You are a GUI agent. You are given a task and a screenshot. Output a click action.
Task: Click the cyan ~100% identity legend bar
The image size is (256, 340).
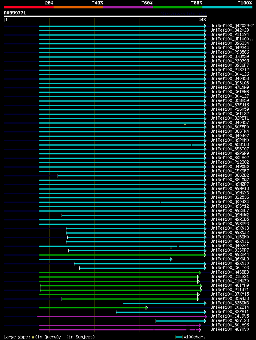point(227,7)
